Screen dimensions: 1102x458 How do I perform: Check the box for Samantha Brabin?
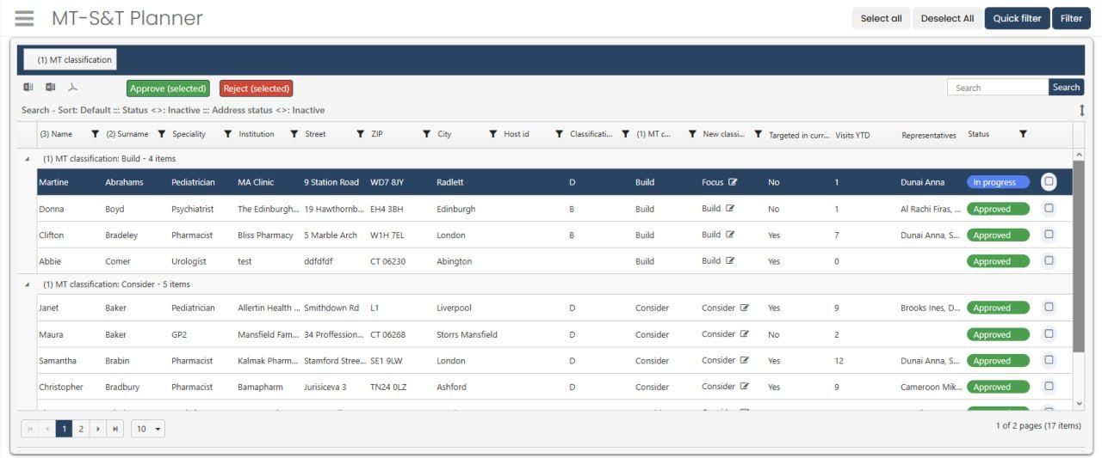tap(1049, 360)
